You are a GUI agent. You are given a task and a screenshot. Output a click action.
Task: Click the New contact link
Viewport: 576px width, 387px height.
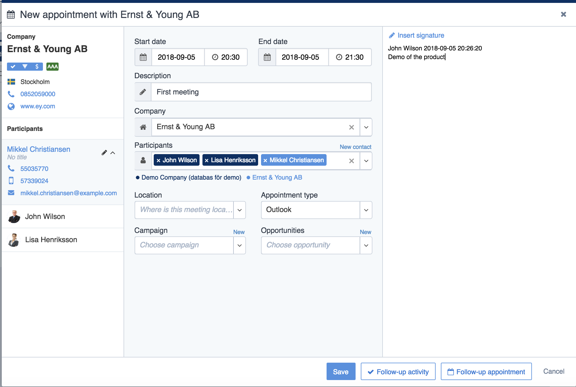355,147
